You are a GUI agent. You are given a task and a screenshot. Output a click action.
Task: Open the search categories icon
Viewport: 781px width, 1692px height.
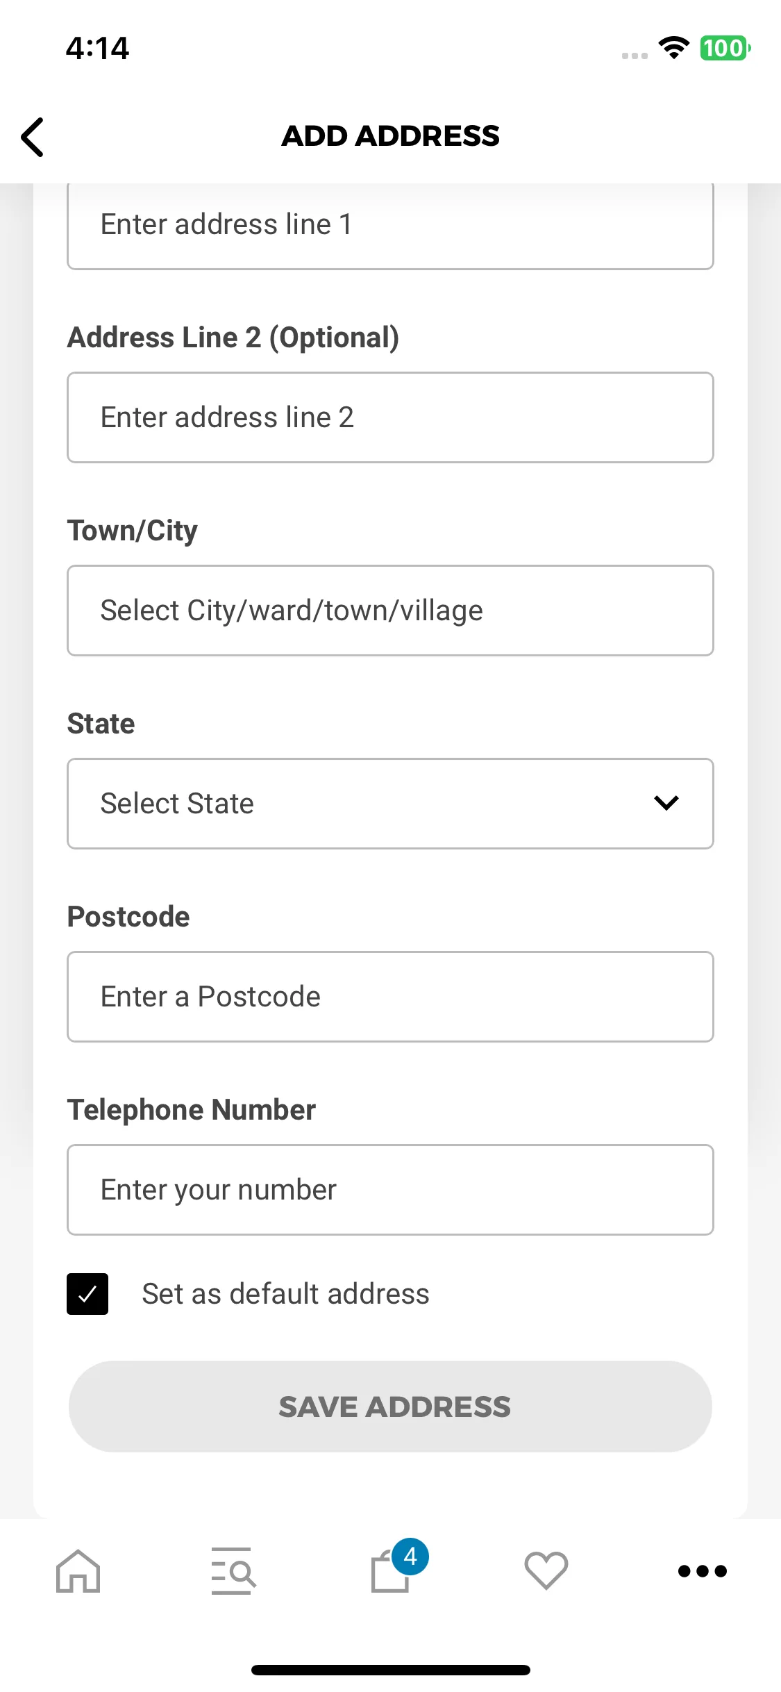pos(233,1570)
